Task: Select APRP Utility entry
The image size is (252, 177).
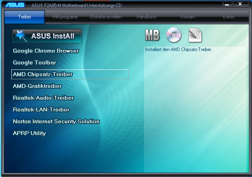Action: tap(29, 133)
